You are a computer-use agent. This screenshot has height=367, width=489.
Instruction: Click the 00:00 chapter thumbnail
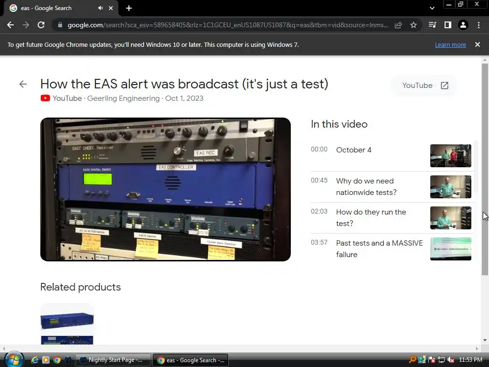pos(451,156)
